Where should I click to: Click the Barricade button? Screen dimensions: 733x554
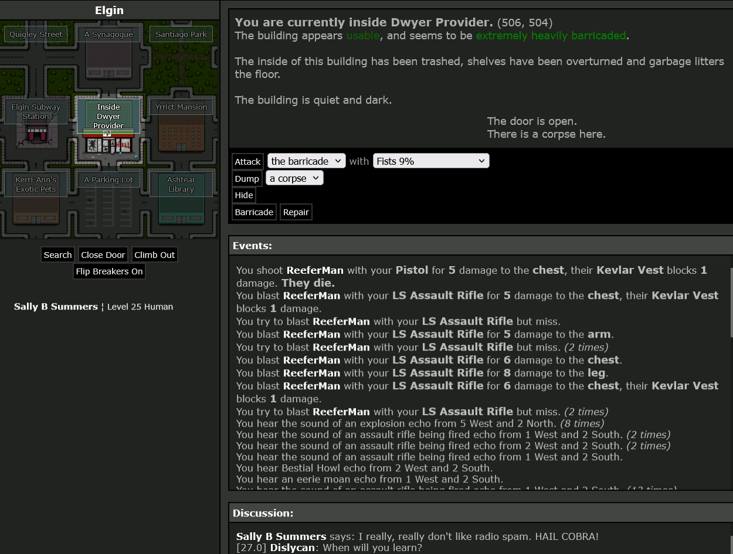coord(253,212)
